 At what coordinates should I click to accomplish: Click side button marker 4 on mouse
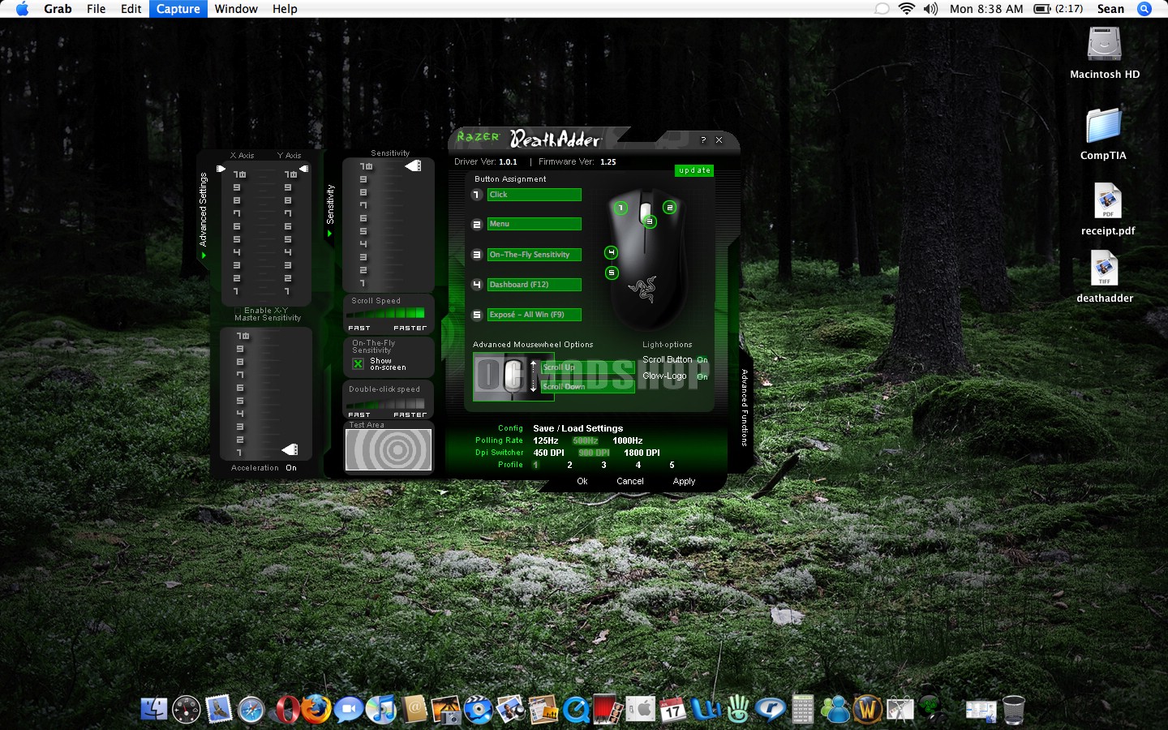tap(611, 253)
